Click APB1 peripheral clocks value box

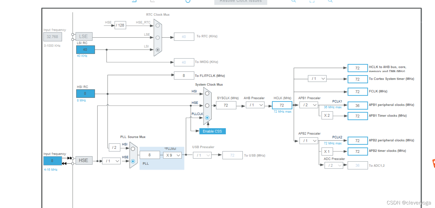point(358,106)
